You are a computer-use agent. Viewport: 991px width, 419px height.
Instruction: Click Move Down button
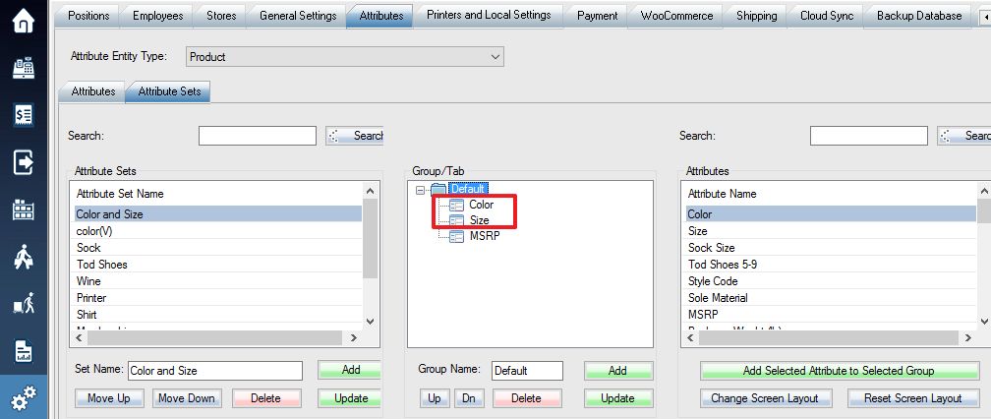[187, 398]
